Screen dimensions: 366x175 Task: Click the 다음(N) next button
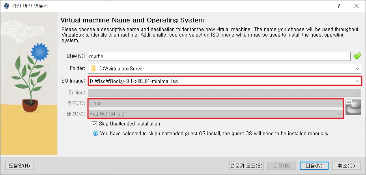(314, 166)
